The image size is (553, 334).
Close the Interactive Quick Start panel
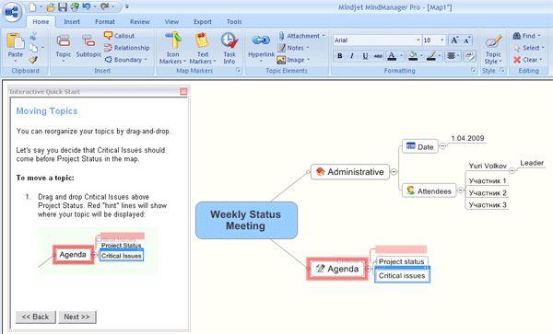tap(183, 91)
